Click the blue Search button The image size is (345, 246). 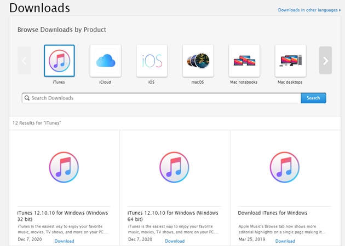313,98
